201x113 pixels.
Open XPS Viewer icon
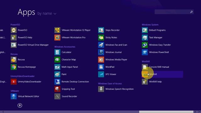click(101, 74)
